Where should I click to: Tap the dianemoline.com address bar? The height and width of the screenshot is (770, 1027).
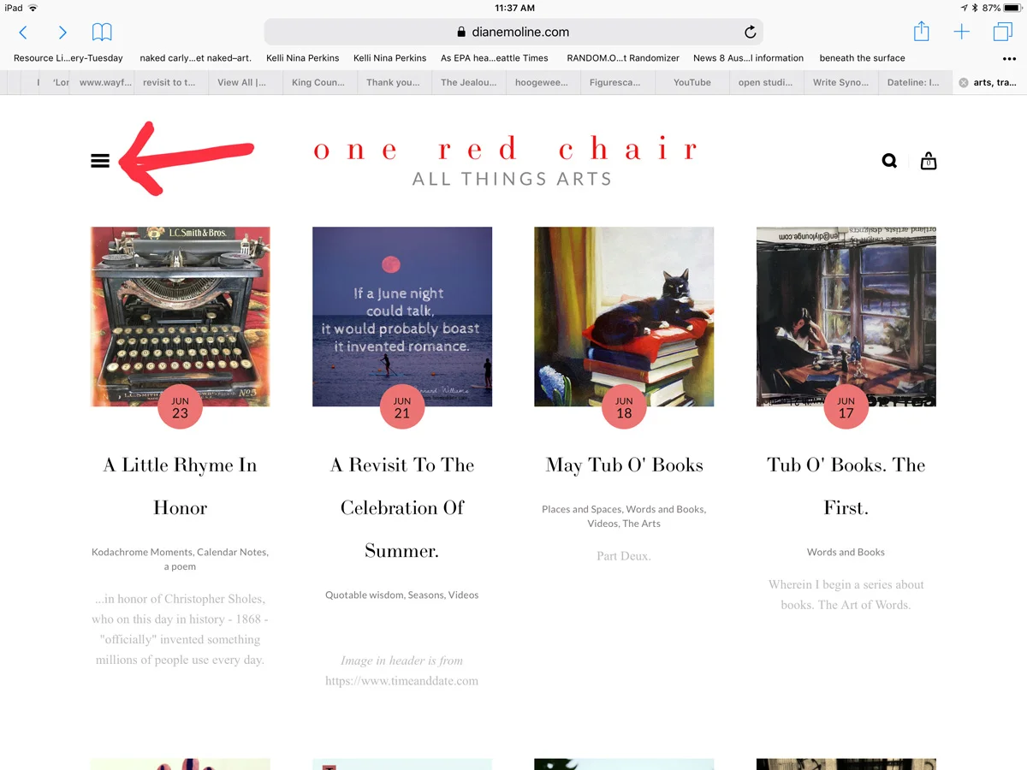point(513,32)
